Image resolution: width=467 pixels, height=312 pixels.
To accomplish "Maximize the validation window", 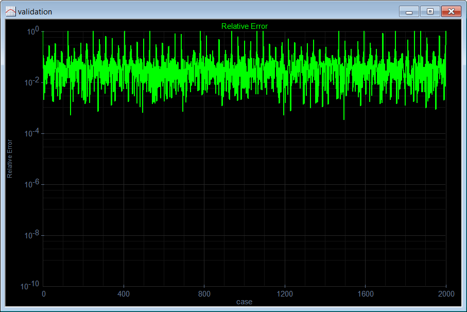I will (x=430, y=12).
